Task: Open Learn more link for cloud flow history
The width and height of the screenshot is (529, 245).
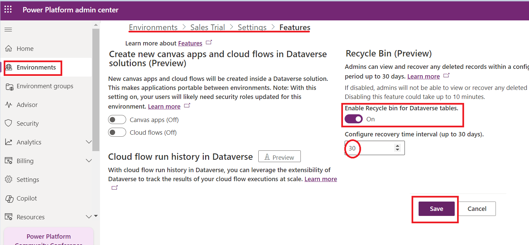Action: pyautogui.click(x=321, y=179)
